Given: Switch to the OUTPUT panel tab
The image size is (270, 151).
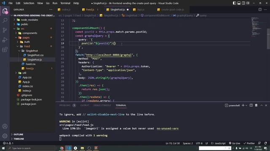Looking at the screenshot, I should click(84, 105).
